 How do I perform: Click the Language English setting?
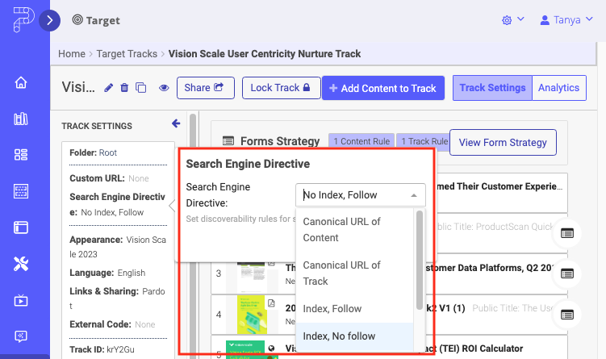click(x=107, y=273)
